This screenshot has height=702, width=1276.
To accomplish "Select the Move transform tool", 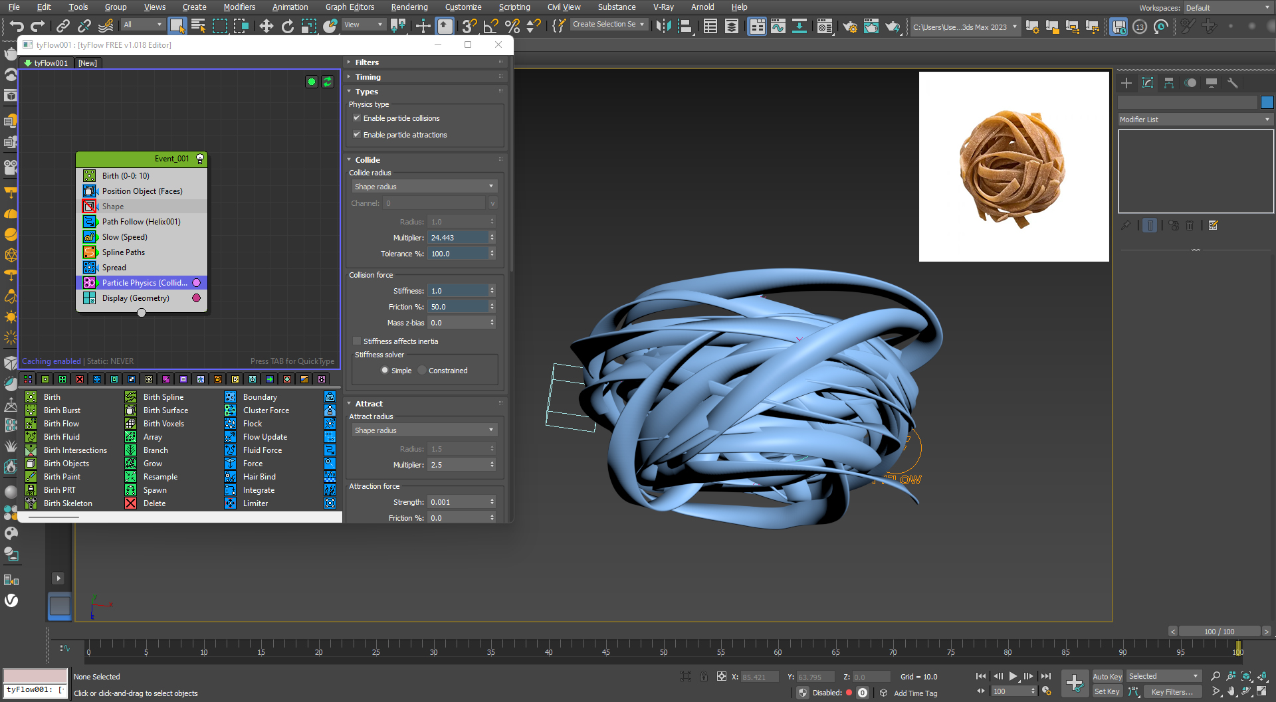I will pyautogui.click(x=266, y=26).
